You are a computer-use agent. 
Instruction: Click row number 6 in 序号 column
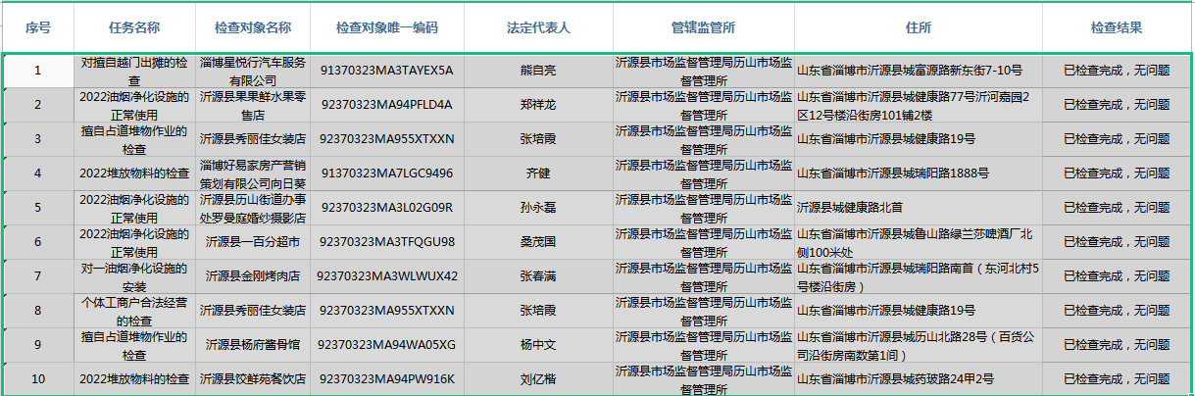point(37,242)
